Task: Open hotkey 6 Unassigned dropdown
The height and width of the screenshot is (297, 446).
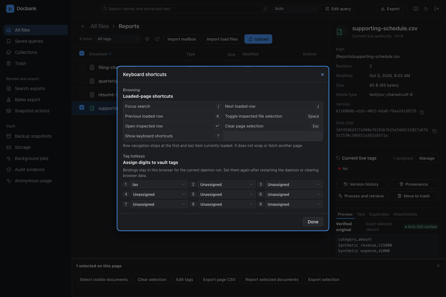Action: pyautogui.click(x=294, y=194)
